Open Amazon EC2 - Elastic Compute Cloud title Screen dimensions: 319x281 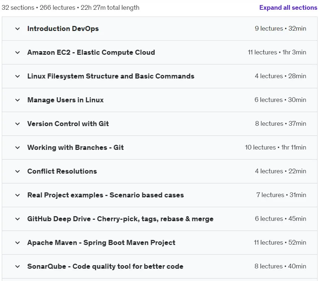pyautogui.click(x=91, y=52)
